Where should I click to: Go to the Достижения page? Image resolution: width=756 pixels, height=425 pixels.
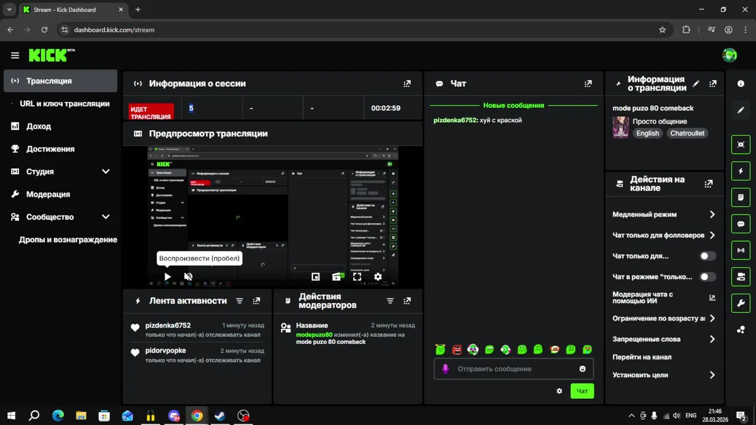click(x=60, y=149)
